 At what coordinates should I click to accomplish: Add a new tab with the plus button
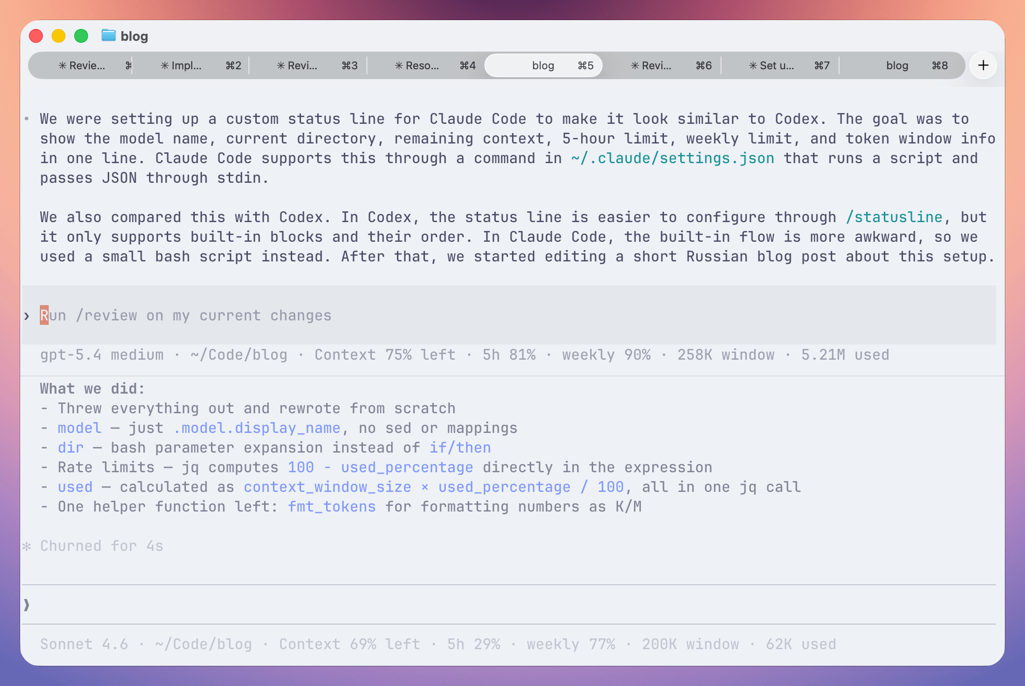tap(983, 65)
